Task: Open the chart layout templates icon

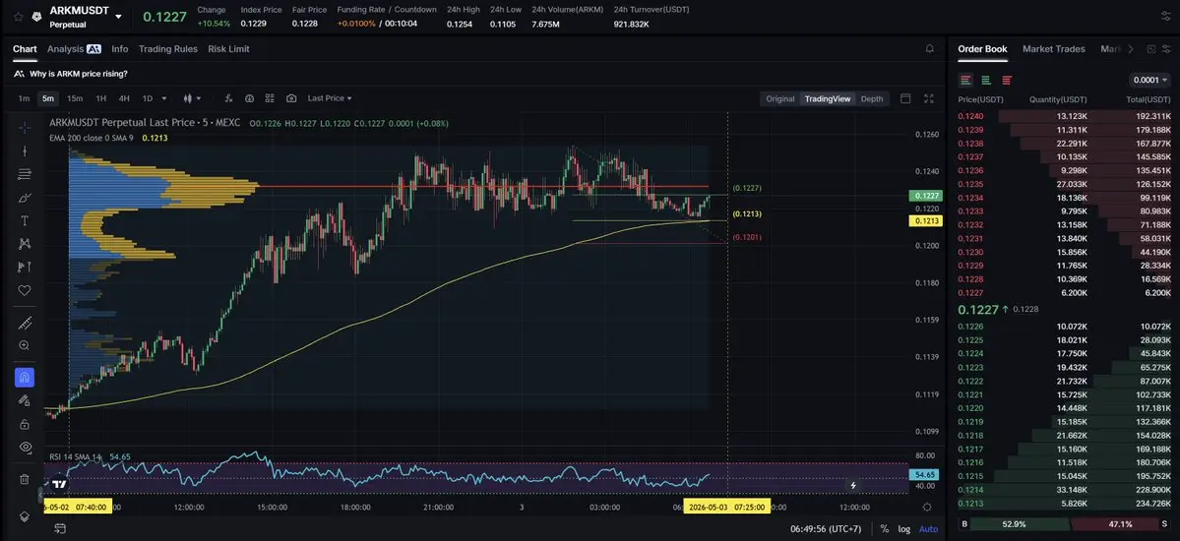Action: 271,98
